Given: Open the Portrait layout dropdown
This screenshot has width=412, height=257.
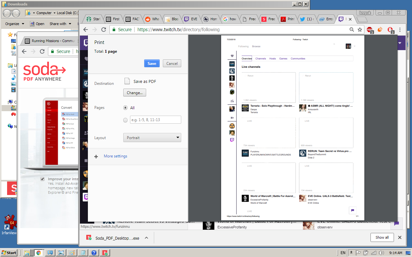Looking at the screenshot, I should click(x=152, y=137).
